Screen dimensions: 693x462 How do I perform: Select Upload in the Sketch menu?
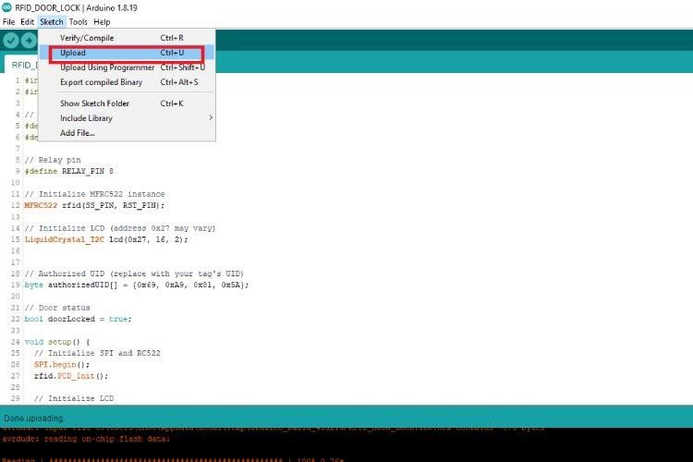(127, 53)
